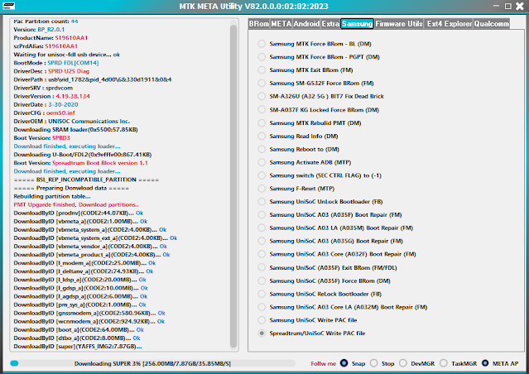Click the BootMode SPRD FDL[COM14] line
The image size is (529, 374).
pos(56,63)
